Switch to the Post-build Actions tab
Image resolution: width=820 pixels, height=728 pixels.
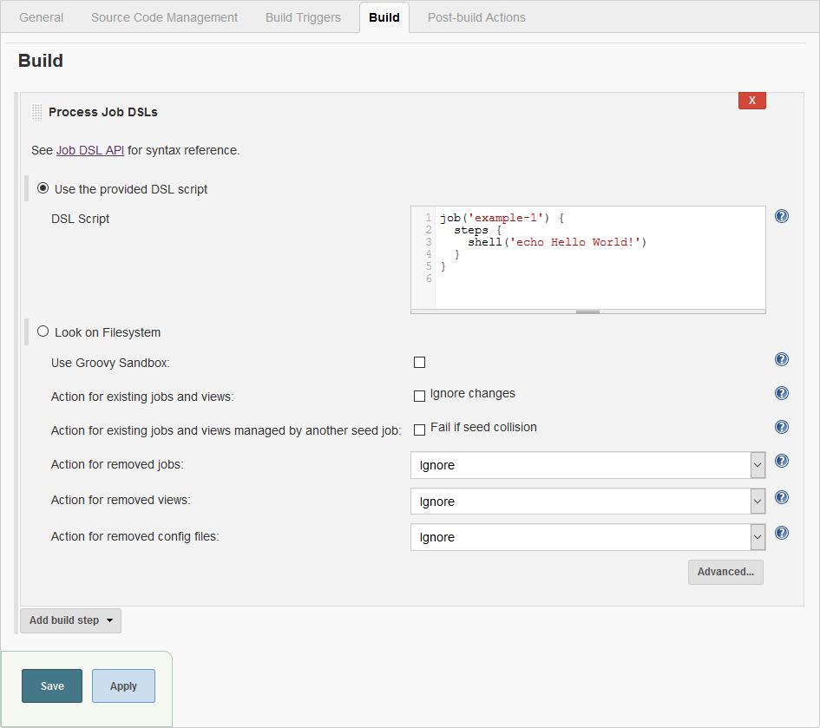tap(476, 16)
